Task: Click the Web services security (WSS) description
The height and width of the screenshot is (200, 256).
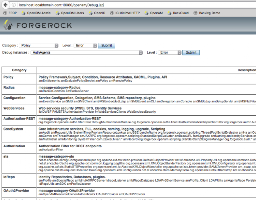Action: (80, 108)
